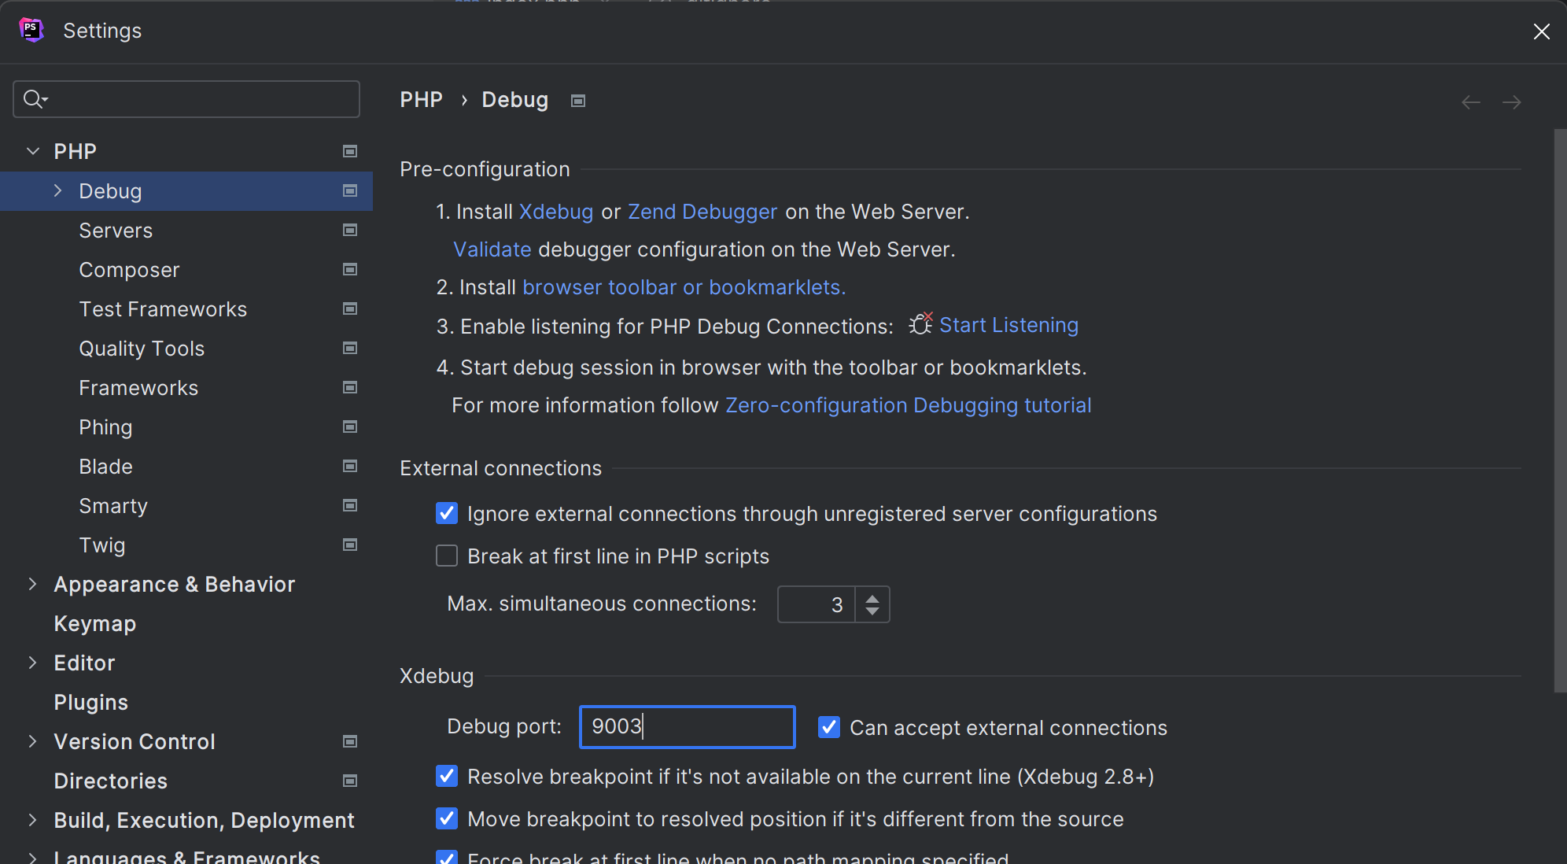Click the project icon next to Version Control

(x=350, y=741)
